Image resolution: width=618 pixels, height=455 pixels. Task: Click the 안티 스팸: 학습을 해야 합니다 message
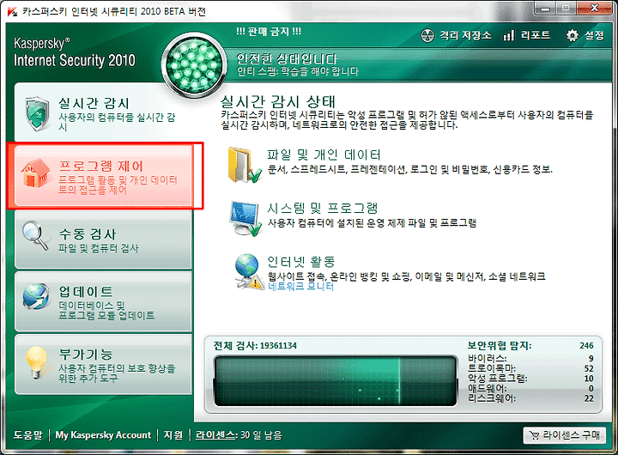(298, 71)
